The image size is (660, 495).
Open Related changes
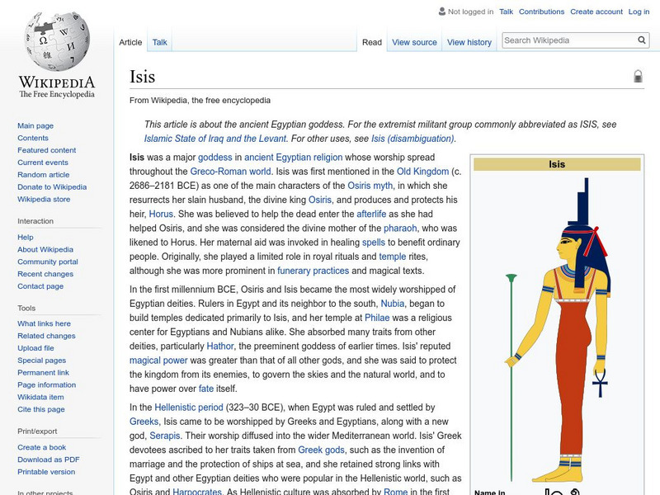(46, 336)
